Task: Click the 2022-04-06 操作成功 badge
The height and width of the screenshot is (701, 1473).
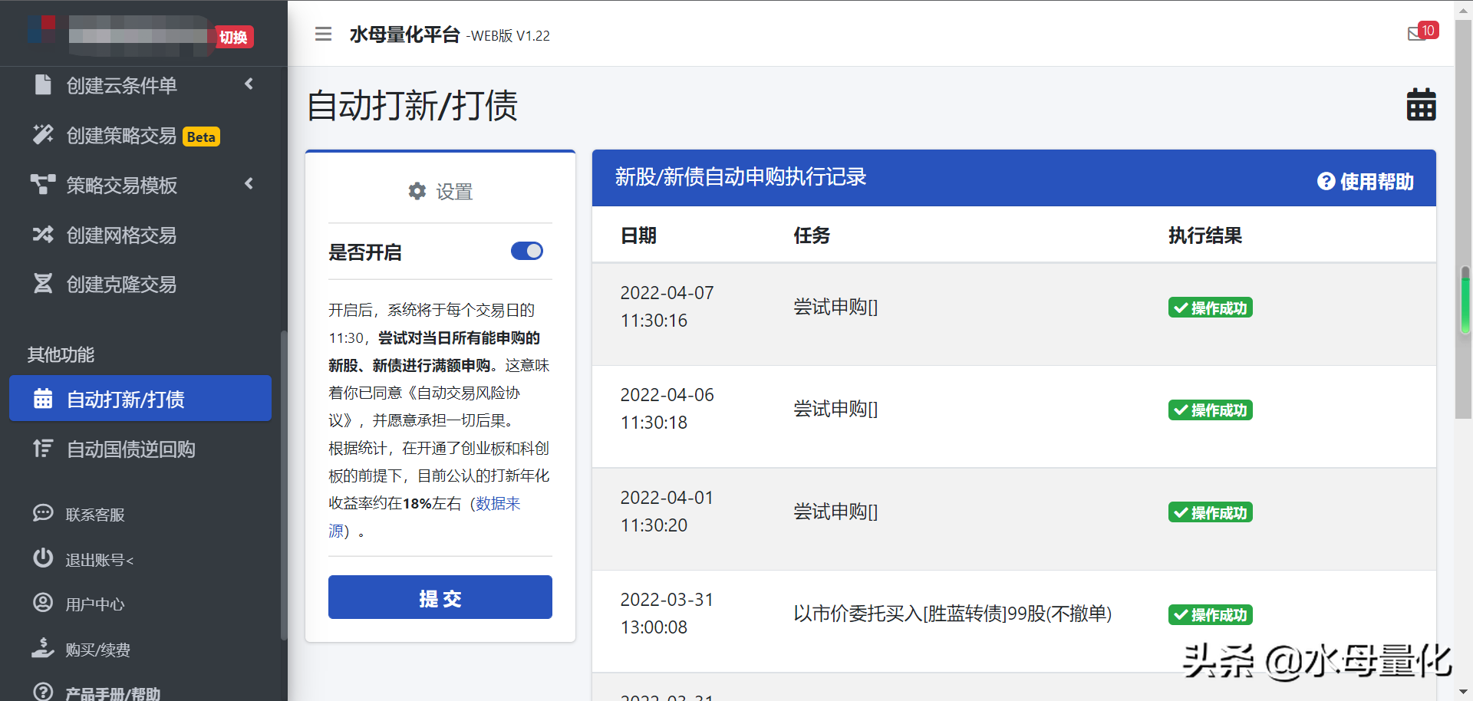Action: [1210, 410]
